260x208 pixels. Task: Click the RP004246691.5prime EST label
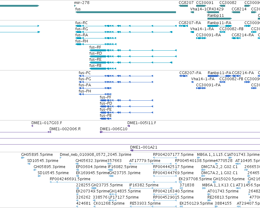pos(70,179)
